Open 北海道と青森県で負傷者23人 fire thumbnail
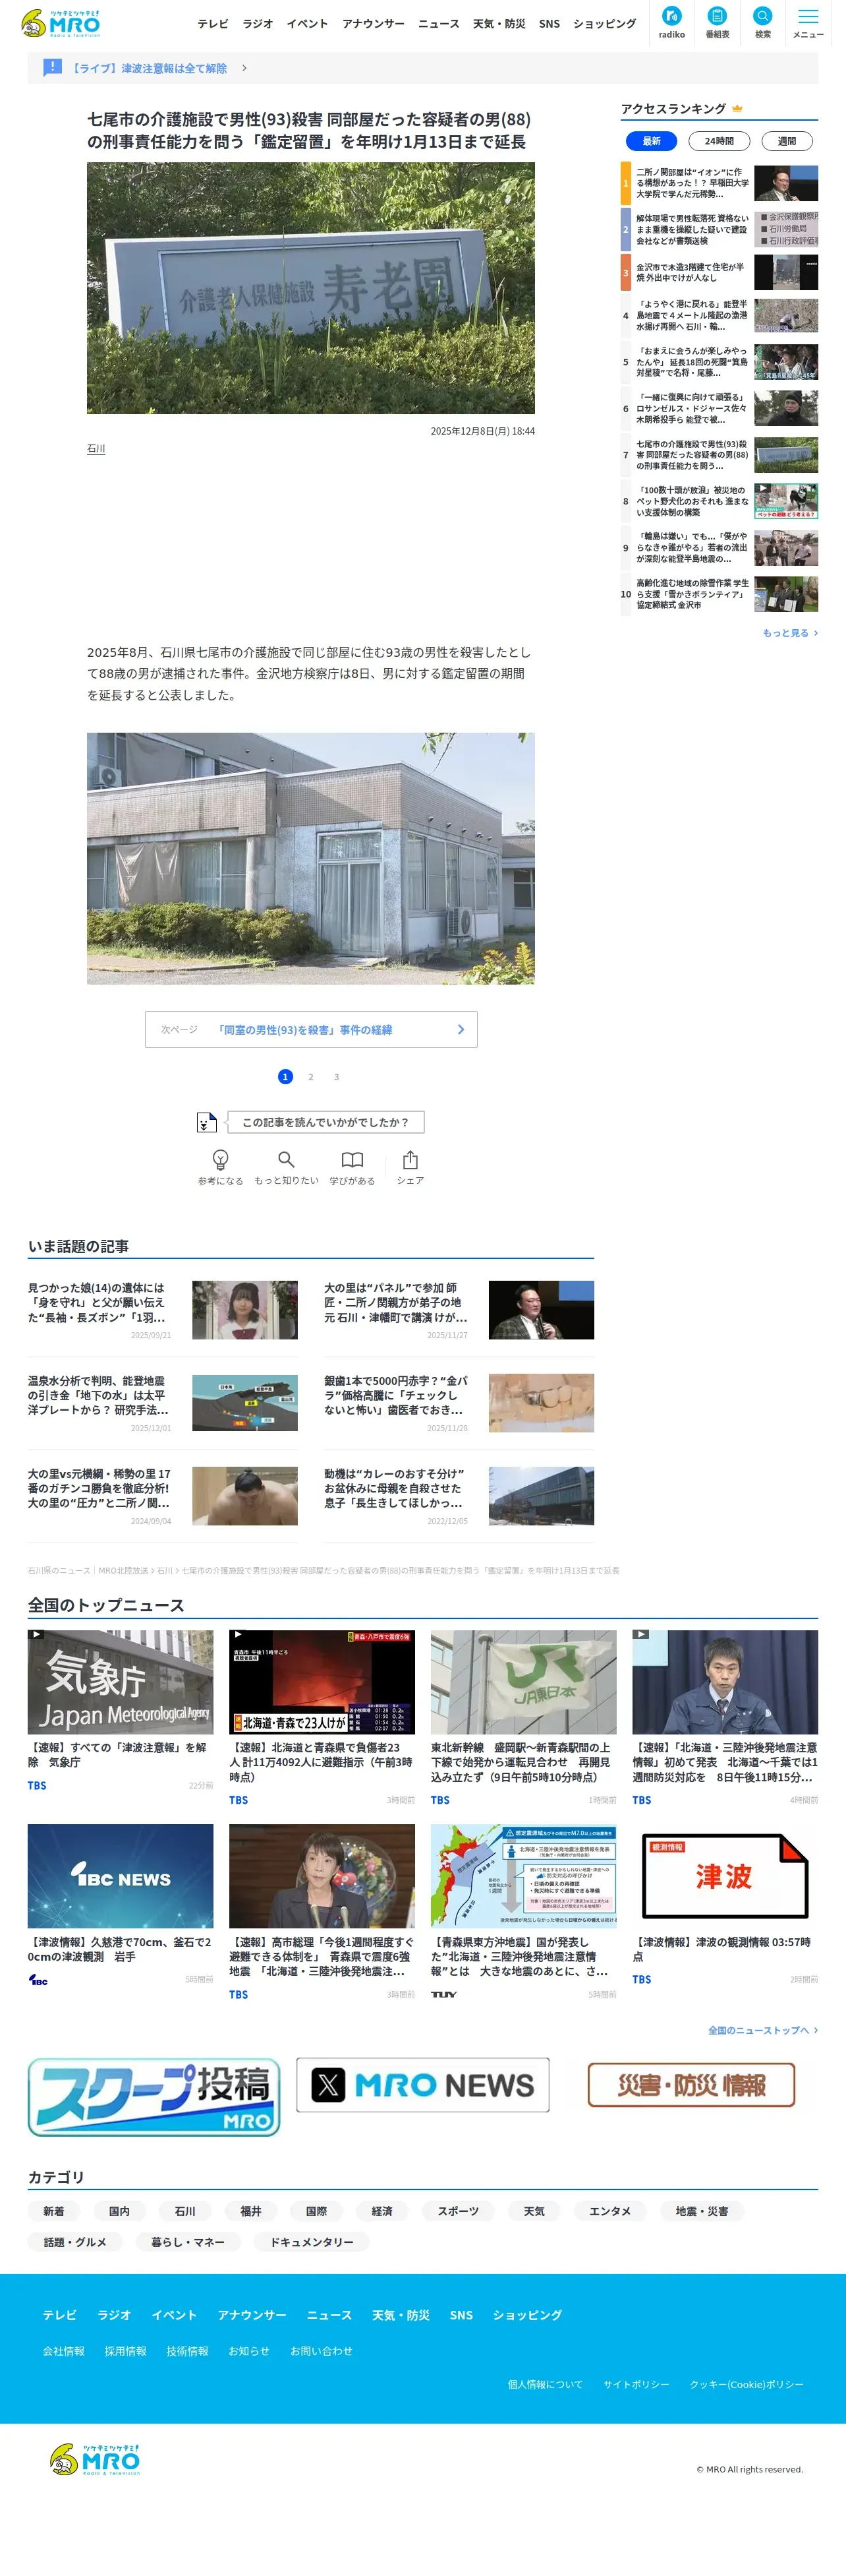Screen dimensions: 846x2576 [x=322, y=1682]
